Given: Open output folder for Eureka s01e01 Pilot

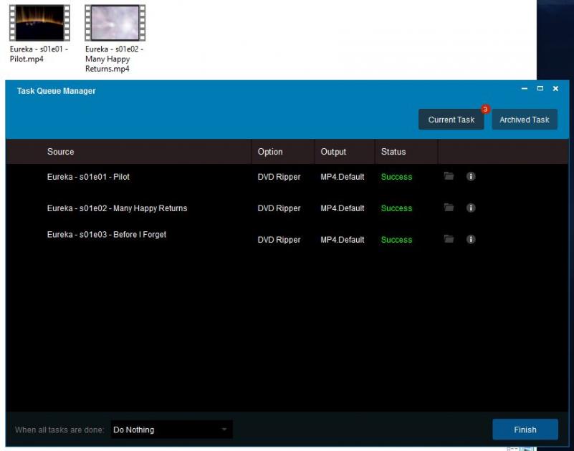Looking at the screenshot, I should (x=449, y=176).
